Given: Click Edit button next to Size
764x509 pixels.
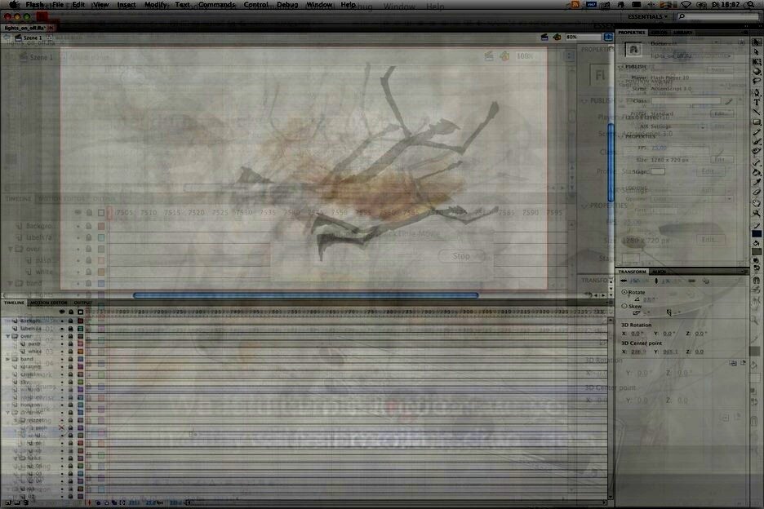Looking at the screenshot, I should pos(721,159).
